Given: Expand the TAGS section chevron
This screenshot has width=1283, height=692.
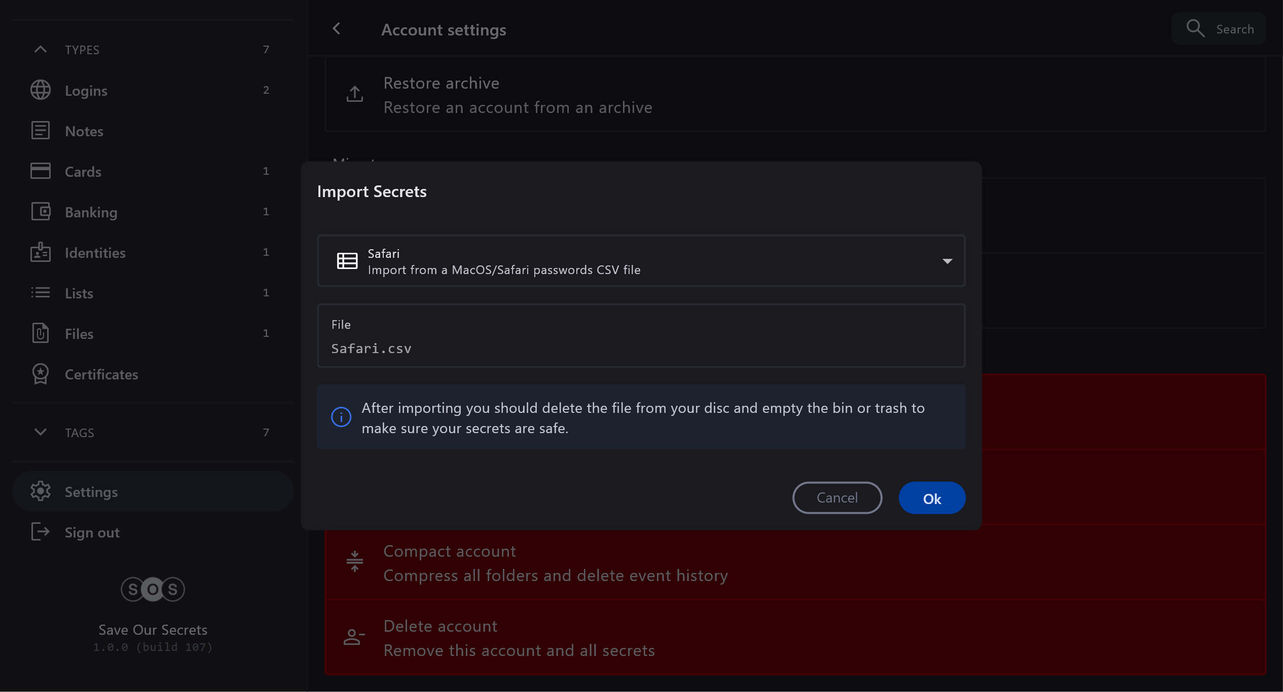Looking at the screenshot, I should (x=41, y=432).
